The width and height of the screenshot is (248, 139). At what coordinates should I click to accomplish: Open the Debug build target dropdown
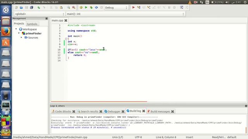(x=116, y=8)
